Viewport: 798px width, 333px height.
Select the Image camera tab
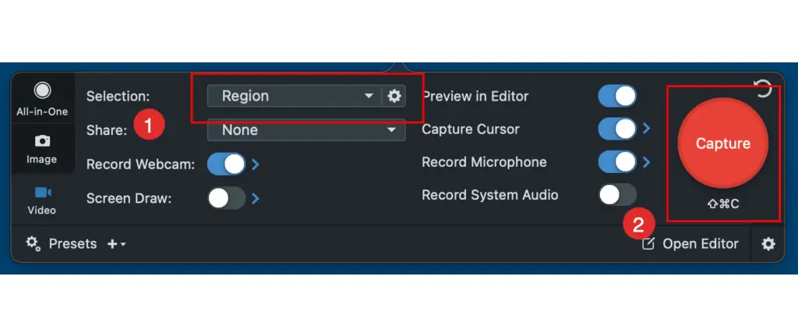point(42,141)
